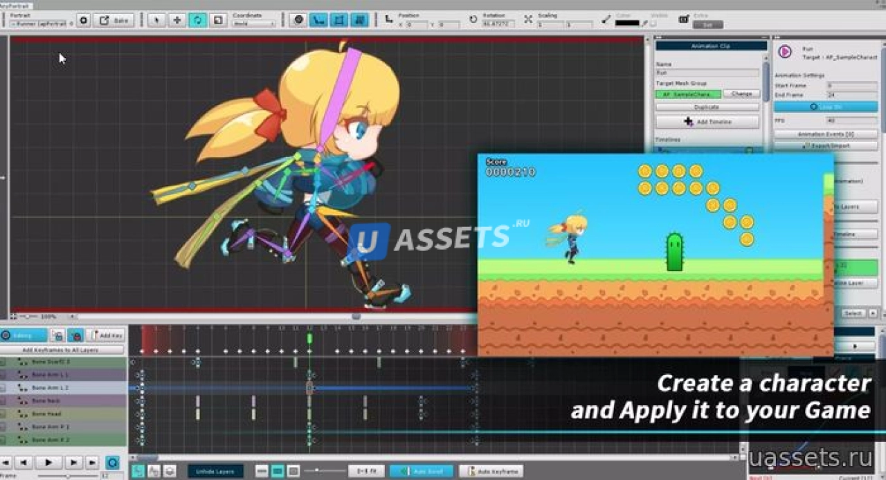Open the Coordinate dropdown
The image size is (886, 480).
coord(254,24)
